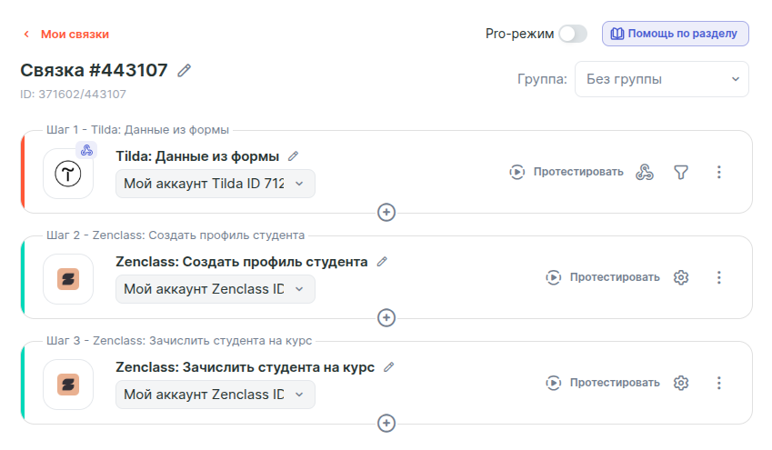772x450 pixels.
Task: Click Помощь по разделу button
Action: coord(676,34)
